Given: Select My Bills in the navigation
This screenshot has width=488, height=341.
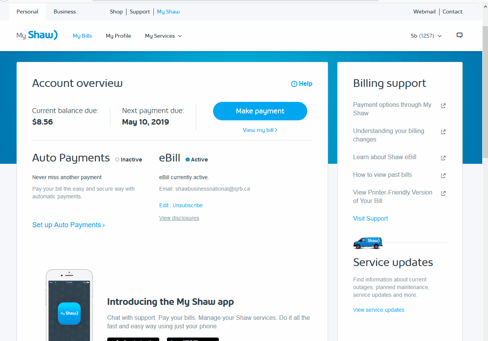Looking at the screenshot, I should click(x=82, y=36).
